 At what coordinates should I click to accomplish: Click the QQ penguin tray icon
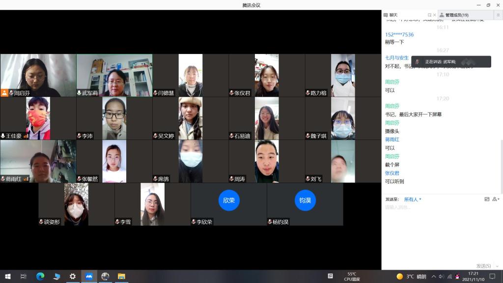tap(457, 277)
